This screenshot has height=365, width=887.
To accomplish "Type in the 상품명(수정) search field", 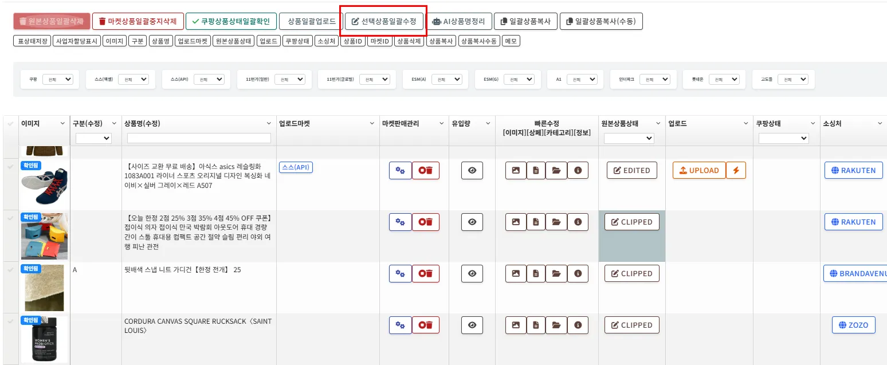I will (x=199, y=138).
